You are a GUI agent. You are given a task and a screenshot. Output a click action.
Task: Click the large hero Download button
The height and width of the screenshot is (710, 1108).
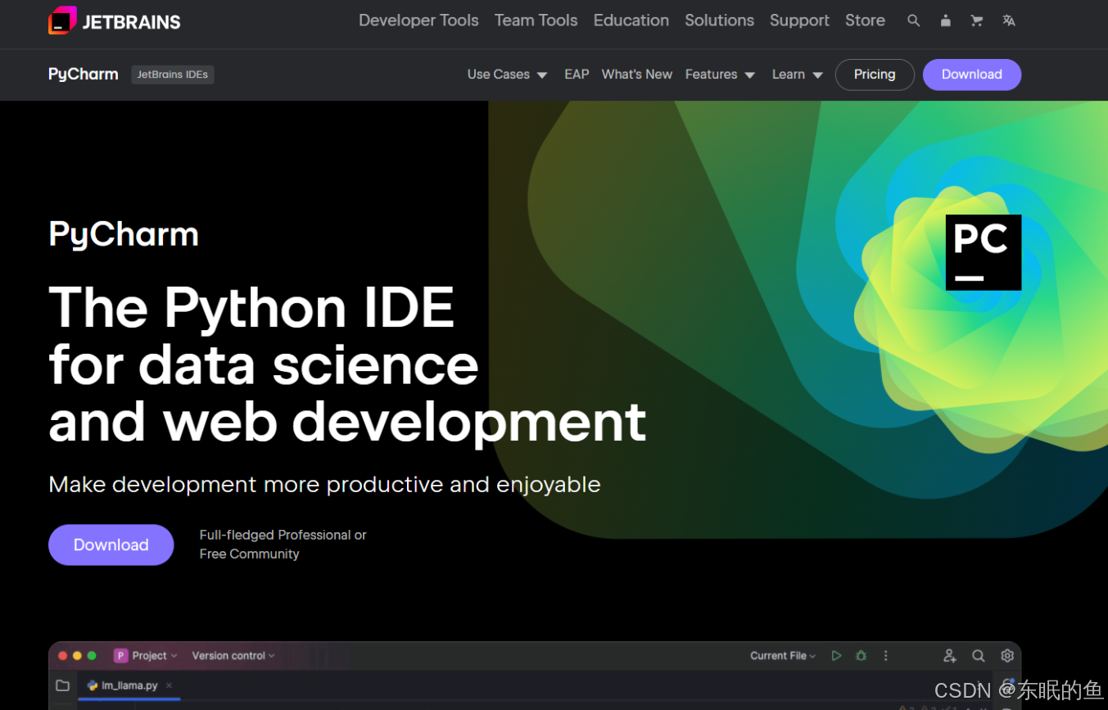pos(111,545)
